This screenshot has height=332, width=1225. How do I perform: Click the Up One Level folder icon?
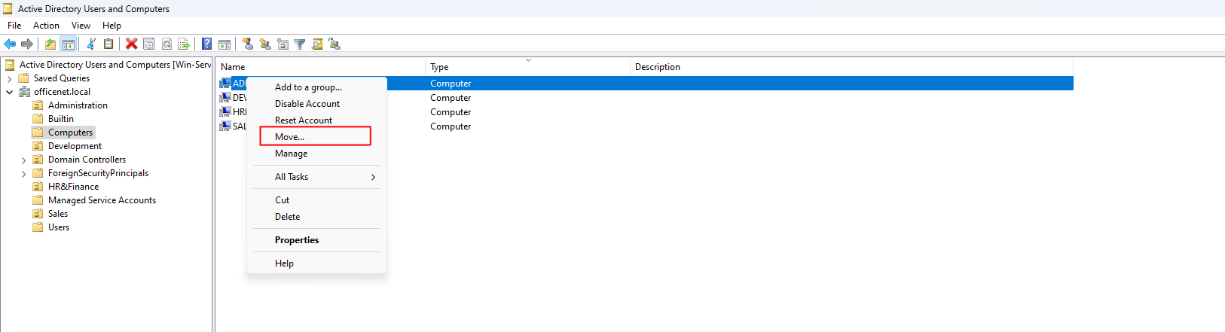tap(50, 44)
